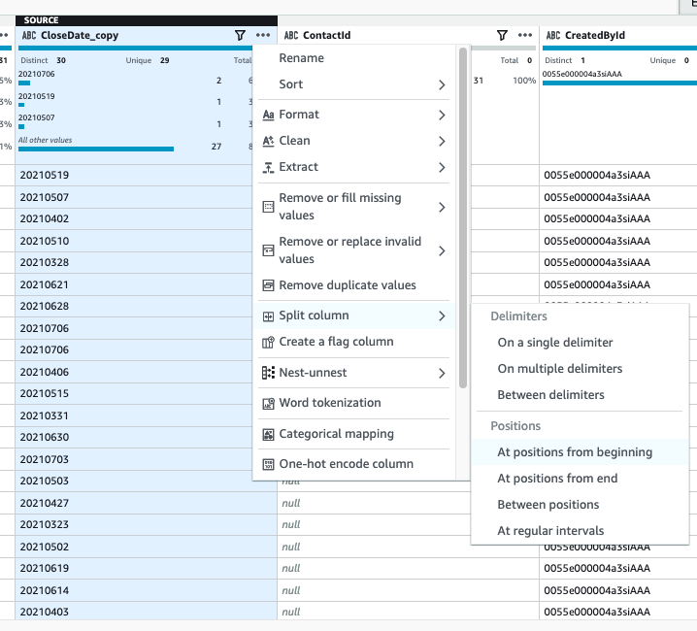Select Word tokenization menu entry
Screen dimensions: 697x631
[353, 403]
